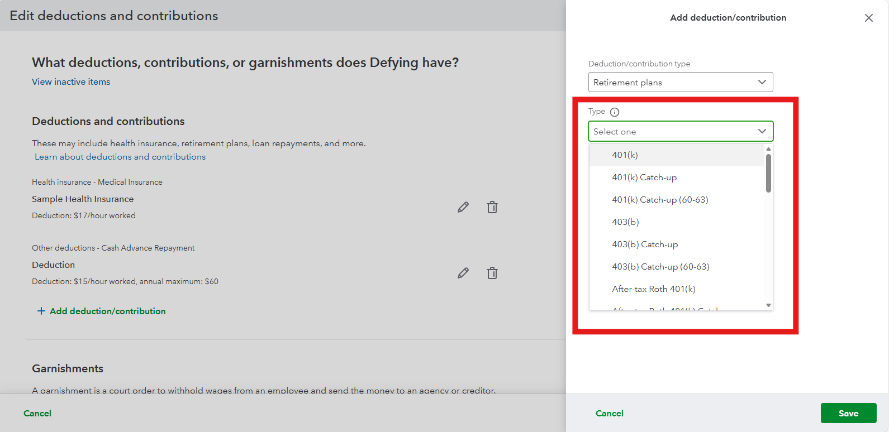The image size is (889, 432).
Task: Collapse the Type 'Select one' dropdown
Action: pyautogui.click(x=762, y=131)
